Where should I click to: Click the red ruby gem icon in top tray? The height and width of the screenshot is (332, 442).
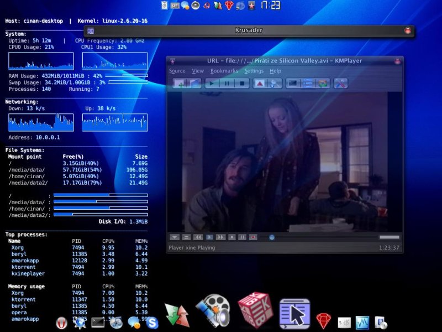click(229, 6)
